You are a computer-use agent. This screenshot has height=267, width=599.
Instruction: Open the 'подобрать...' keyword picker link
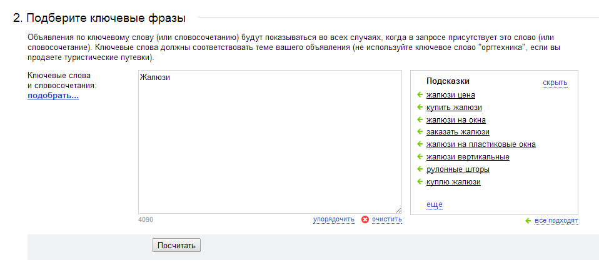pos(53,96)
